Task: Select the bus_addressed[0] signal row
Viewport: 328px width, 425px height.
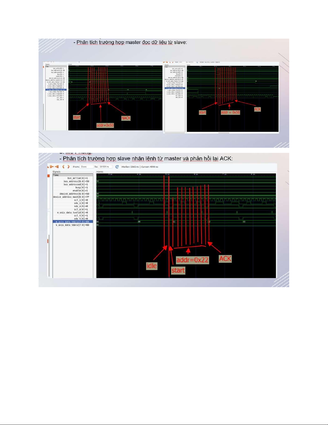Action: coord(73,184)
